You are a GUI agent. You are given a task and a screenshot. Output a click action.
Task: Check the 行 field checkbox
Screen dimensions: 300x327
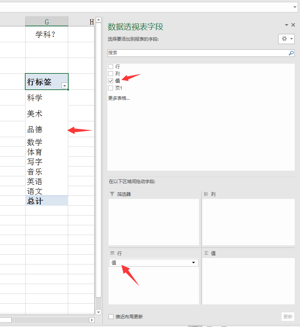tap(110, 67)
